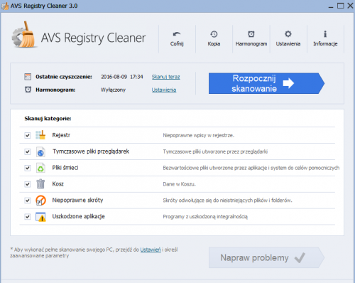
Task: Click the trash bin icon for Kosz
Action: point(40,184)
